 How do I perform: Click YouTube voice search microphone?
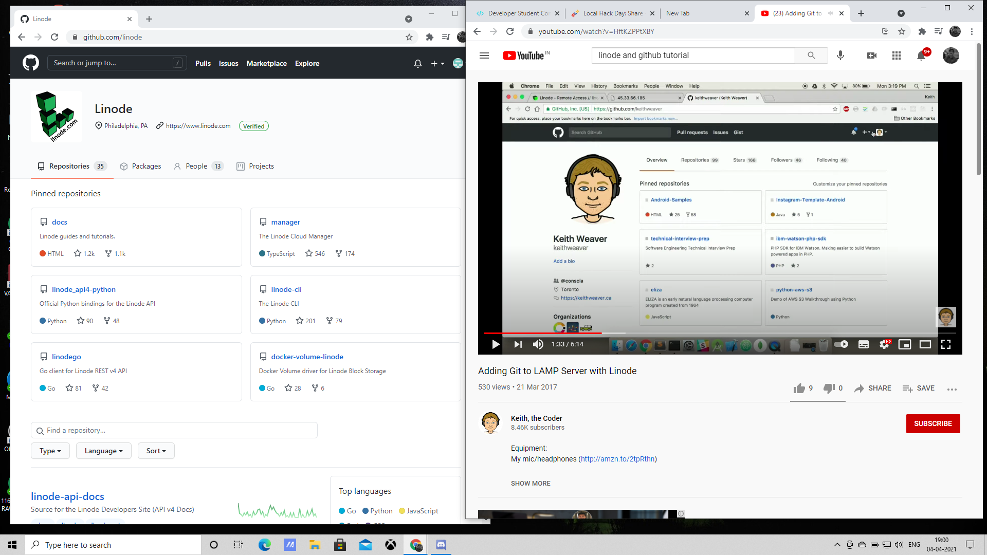pos(840,55)
